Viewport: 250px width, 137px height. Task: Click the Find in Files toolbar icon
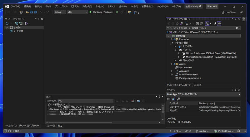pyautogui.click(x=129, y=12)
